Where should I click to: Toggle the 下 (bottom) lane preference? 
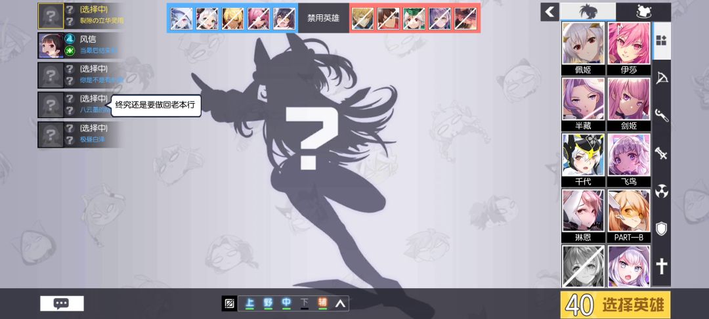(x=304, y=303)
